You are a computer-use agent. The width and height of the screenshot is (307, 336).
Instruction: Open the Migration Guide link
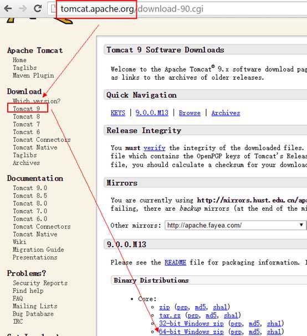[x=38, y=250]
